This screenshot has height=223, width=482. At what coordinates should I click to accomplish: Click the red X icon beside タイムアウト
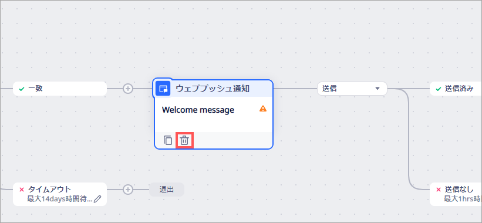(22, 189)
